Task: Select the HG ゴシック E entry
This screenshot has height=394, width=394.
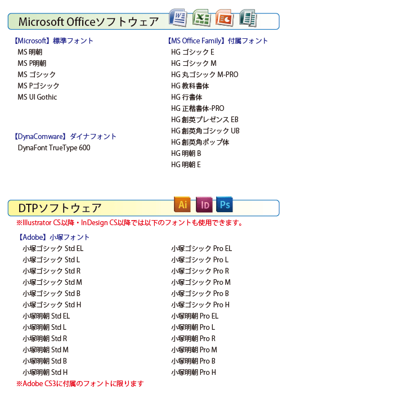Action: pyautogui.click(x=192, y=52)
